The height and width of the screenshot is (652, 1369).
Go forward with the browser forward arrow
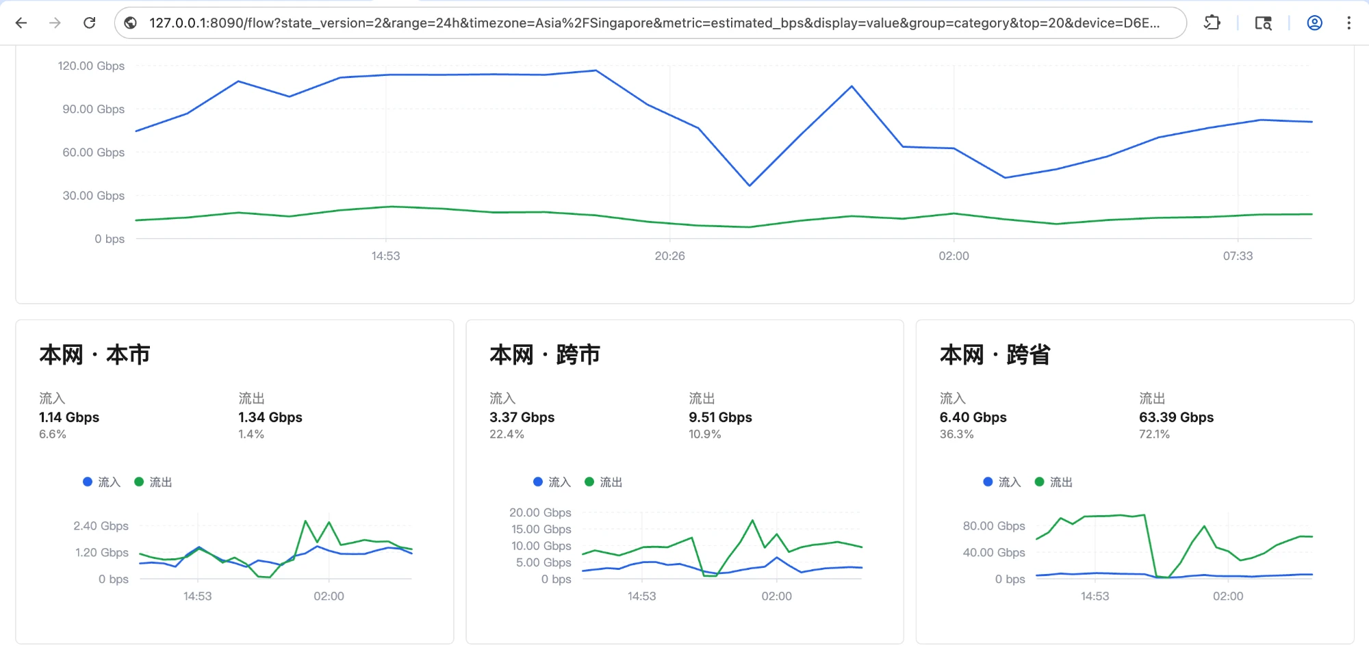tap(55, 23)
